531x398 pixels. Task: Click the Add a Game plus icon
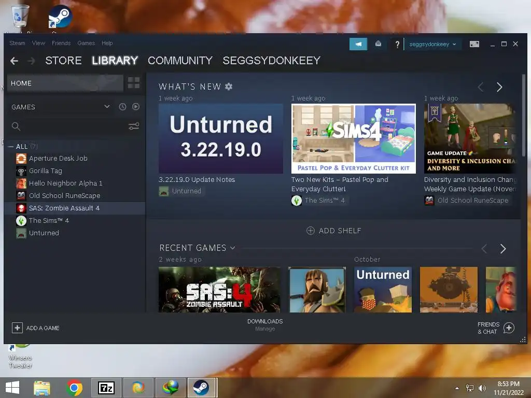coord(17,328)
